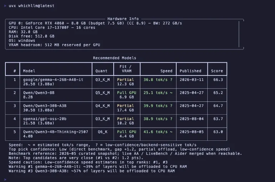The height and width of the screenshot is (182, 275).
Task: Select the 'Qwen/Qwen3-8B' model name
Action: coord(39,92)
